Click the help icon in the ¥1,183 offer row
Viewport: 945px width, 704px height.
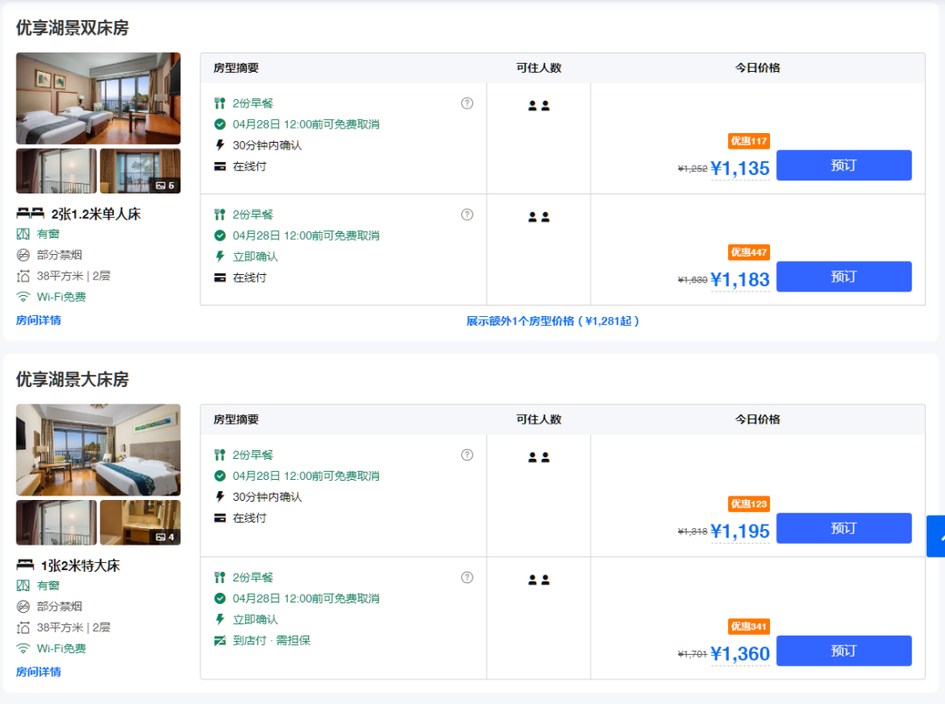pos(467,215)
